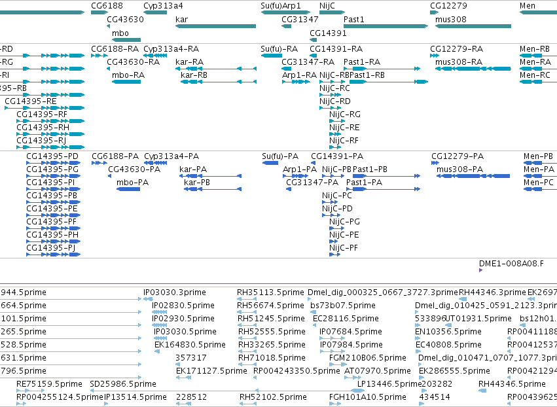Open the EN10356.5prime EST label
Image resolution: width=557 pixels, height=407 pixels.
pyautogui.click(x=448, y=331)
